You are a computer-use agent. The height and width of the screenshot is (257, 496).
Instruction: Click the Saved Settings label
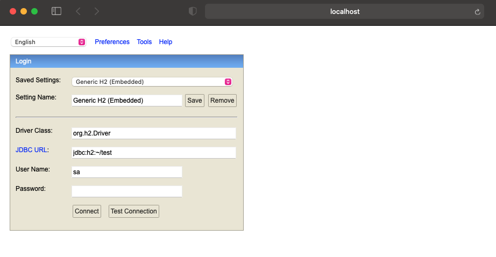pos(38,80)
